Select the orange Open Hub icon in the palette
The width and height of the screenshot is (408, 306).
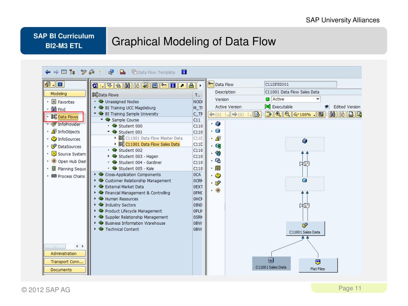coord(218,190)
